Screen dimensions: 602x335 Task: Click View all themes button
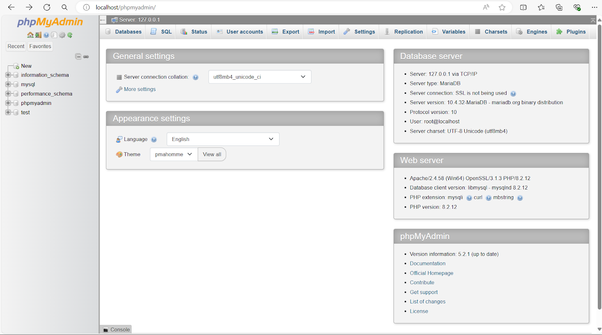[x=212, y=154]
